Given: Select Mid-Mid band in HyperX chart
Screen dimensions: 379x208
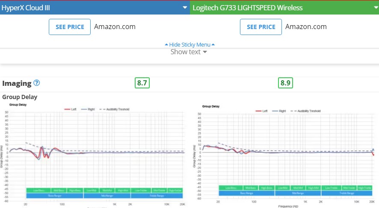Looking at the screenshot, I should point(107,190).
